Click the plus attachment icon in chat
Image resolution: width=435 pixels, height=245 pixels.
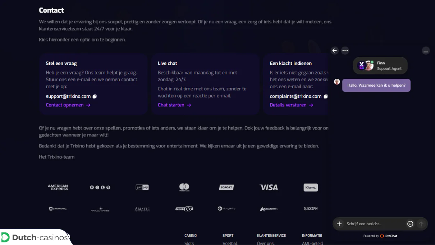(x=339, y=224)
